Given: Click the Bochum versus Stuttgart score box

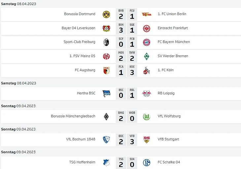Looking at the screenshot, I should 126,139.
